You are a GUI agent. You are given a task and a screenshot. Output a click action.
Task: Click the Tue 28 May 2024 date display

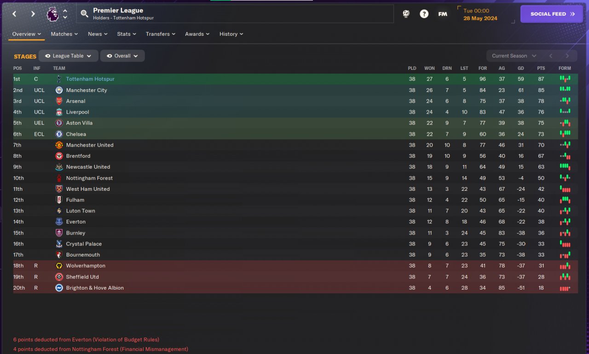point(480,15)
